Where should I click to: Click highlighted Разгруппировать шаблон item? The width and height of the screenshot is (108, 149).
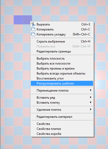click(62, 83)
